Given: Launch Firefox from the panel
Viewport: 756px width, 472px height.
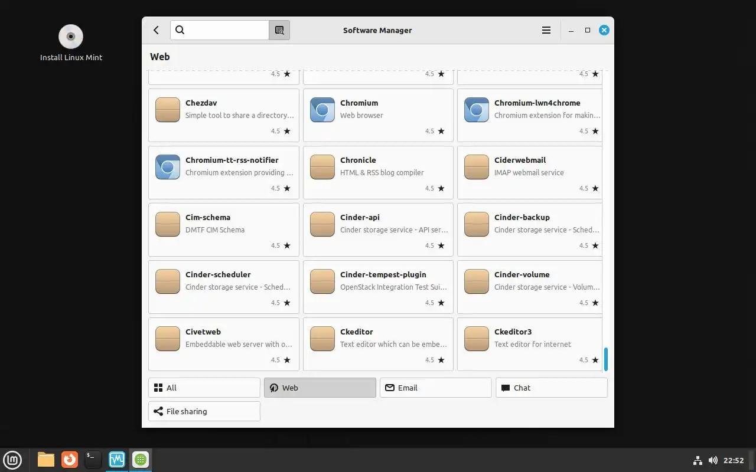Looking at the screenshot, I should click(x=70, y=460).
